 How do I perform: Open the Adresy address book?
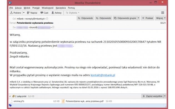pos(56,13)
